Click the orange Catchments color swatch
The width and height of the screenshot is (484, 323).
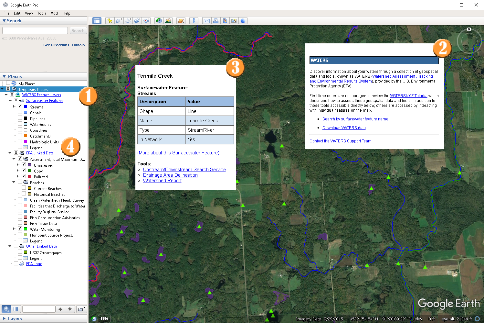click(26, 136)
